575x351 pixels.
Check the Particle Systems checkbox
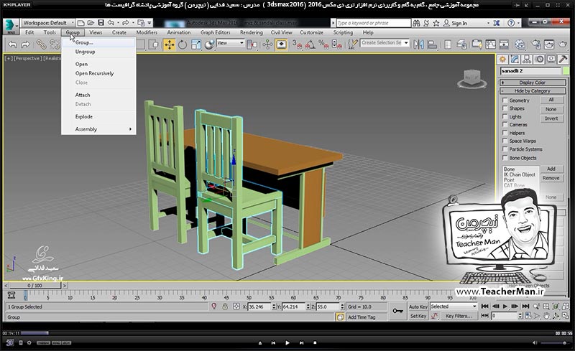click(505, 149)
